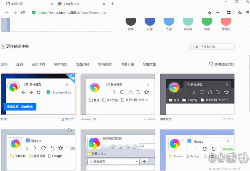Viewport: 250px width, 171px height.
Task: Close the 新标签页 tab
Action: [x=52, y=4]
